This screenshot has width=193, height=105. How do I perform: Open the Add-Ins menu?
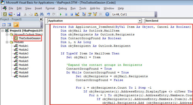pos(95,8)
